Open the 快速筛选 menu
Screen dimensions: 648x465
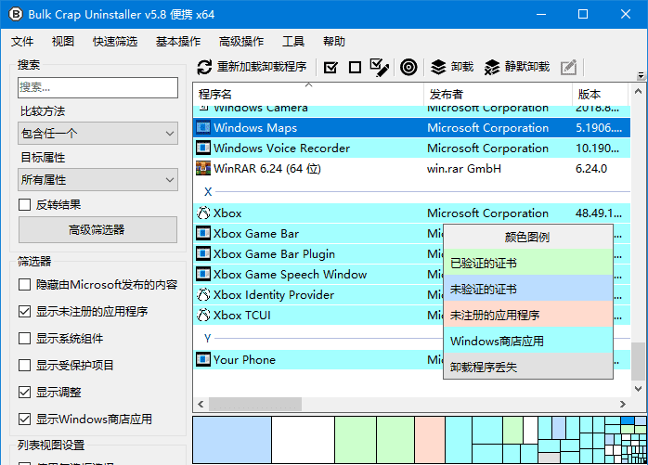coord(115,42)
